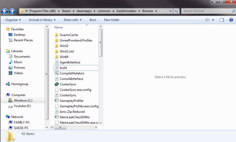Click the magnifier search icon
236x142 pixels.
click(234, 11)
